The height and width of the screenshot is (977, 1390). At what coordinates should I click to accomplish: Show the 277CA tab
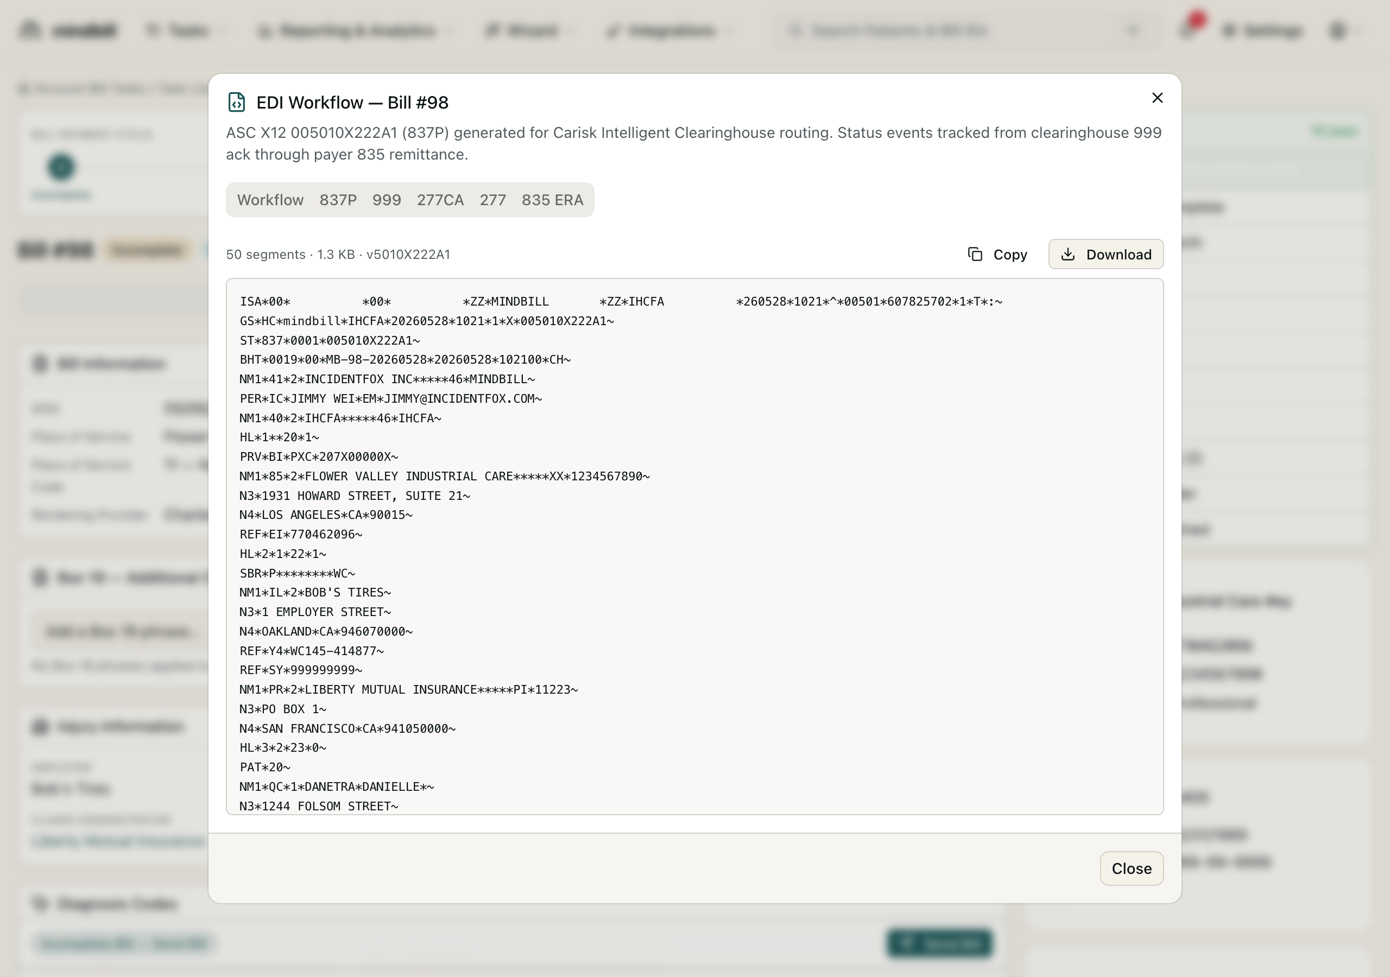440,200
